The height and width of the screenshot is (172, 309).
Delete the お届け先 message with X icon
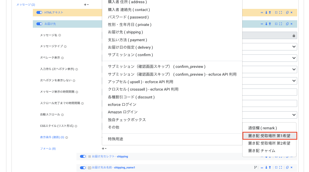pos(291,24)
